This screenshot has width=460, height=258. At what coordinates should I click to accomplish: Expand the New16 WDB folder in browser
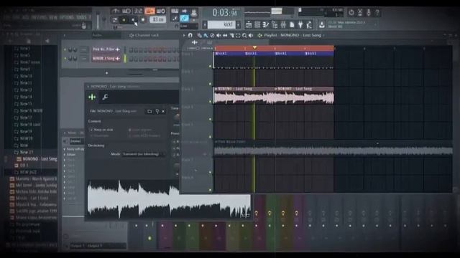[x=28, y=110]
